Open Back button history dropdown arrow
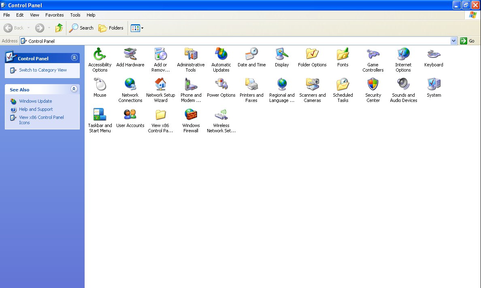The width and height of the screenshot is (481, 288). [x=28, y=28]
